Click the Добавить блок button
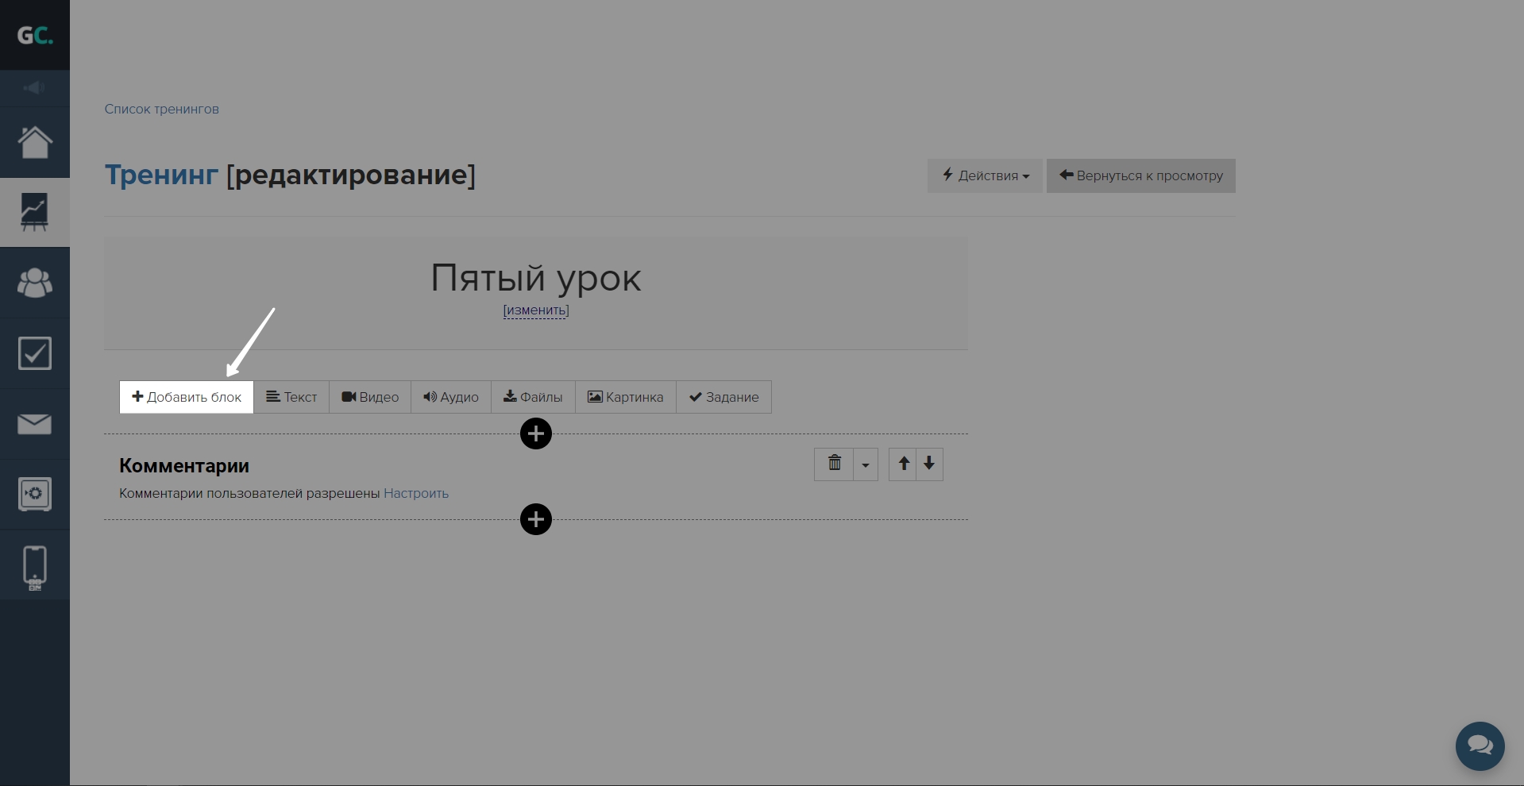 click(x=187, y=397)
